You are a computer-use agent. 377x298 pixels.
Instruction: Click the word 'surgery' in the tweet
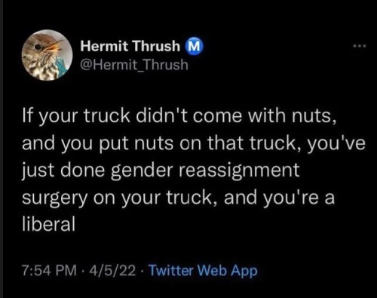[x=55, y=199]
